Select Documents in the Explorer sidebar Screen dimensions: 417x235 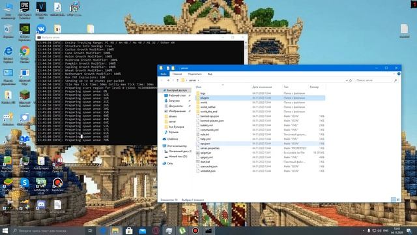tap(175, 106)
